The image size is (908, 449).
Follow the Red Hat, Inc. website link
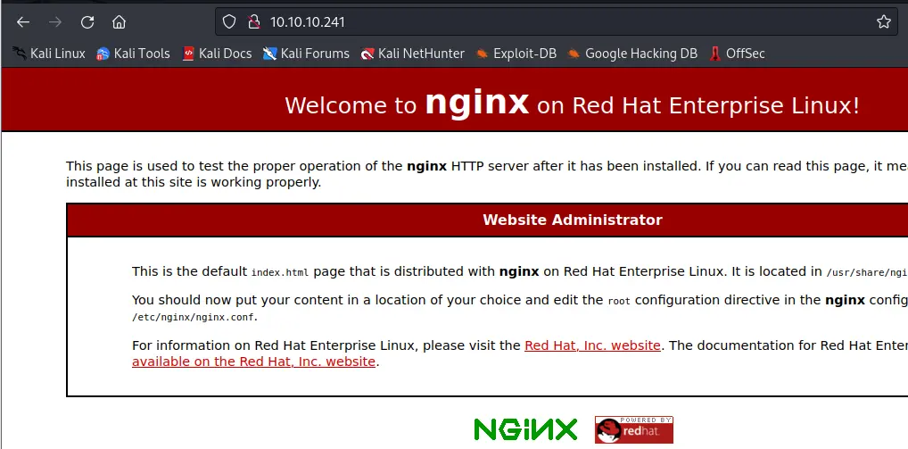592,345
